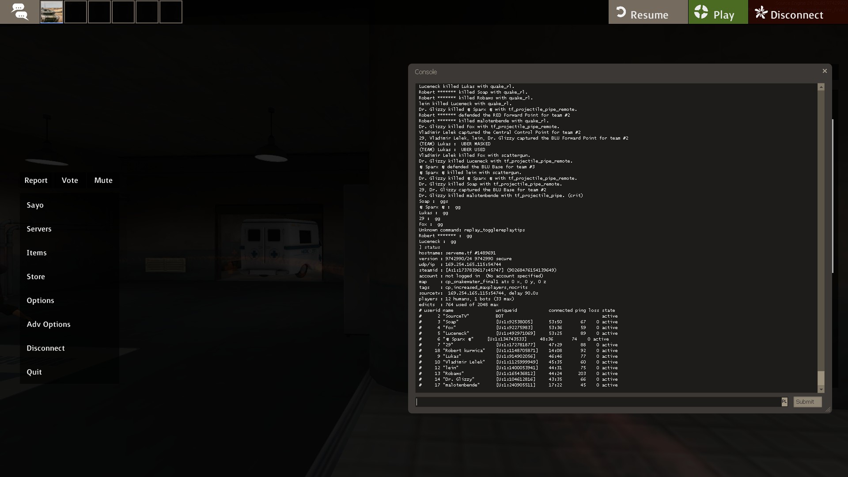Open the Store menu entry

(36, 276)
